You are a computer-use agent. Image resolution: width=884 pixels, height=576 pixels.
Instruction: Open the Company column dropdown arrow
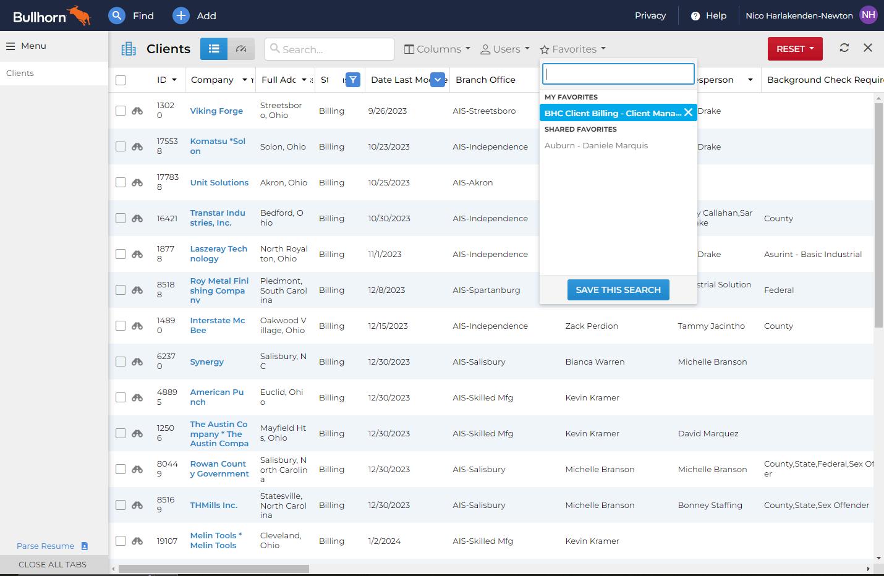click(x=245, y=80)
